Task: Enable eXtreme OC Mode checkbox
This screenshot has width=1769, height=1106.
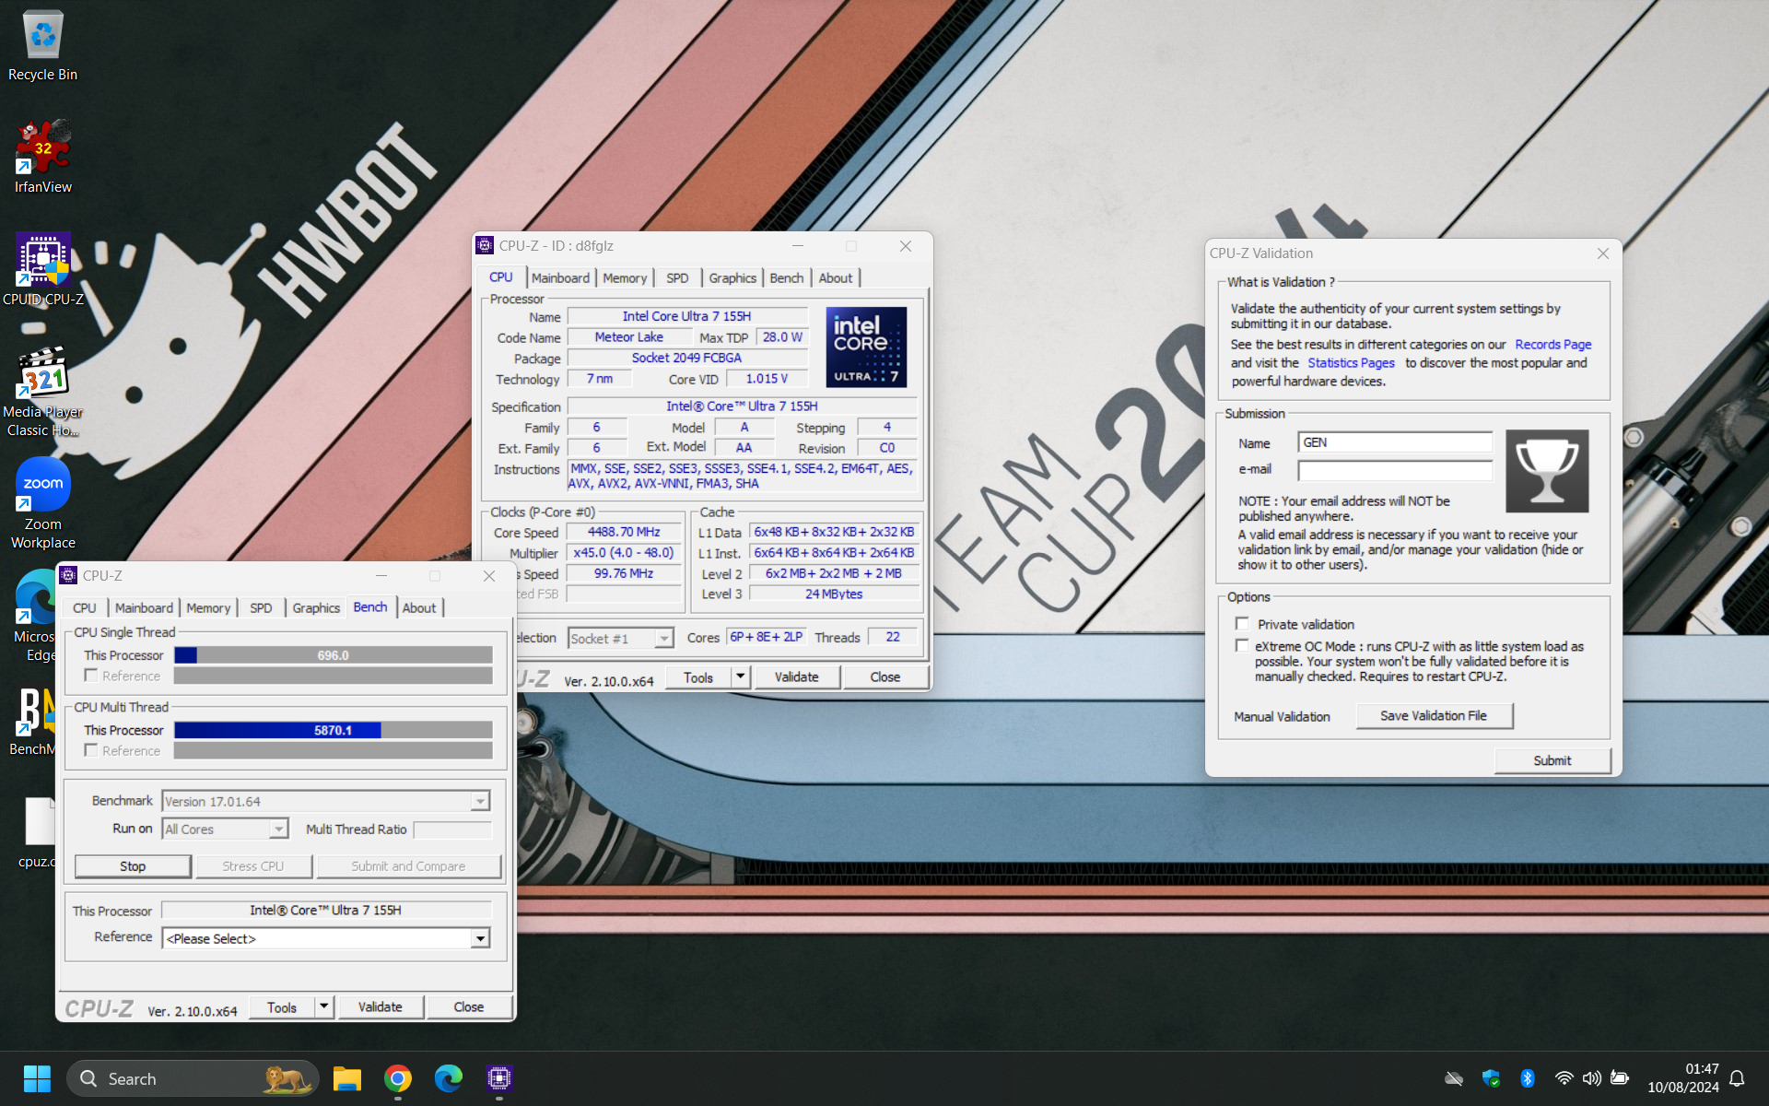Action: [1242, 646]
